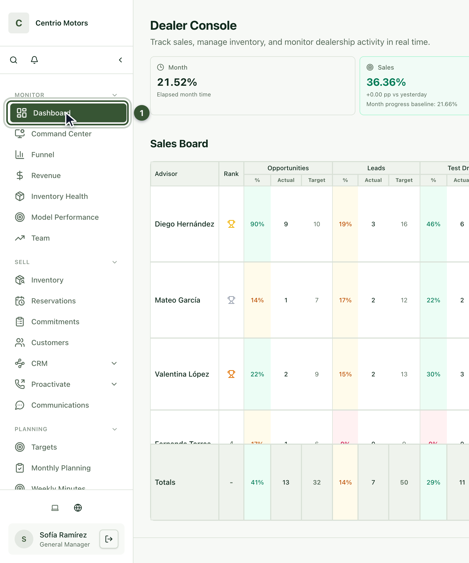The height and width of the screenshot is (563, 469).
Task: Click the Funnel bar chart icon
Action: pos(20,154)
